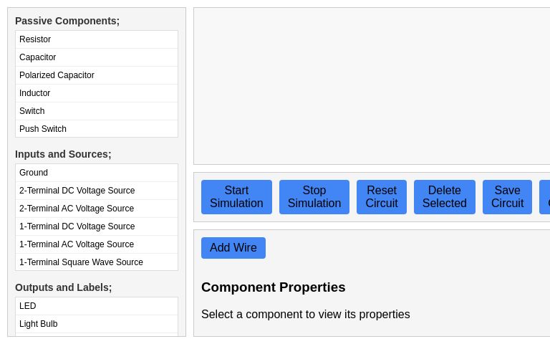550x344 pixels.
Task: Select 1-Terminal Square Wave Source
Action: pyautogui.click(x=97, y=262)
